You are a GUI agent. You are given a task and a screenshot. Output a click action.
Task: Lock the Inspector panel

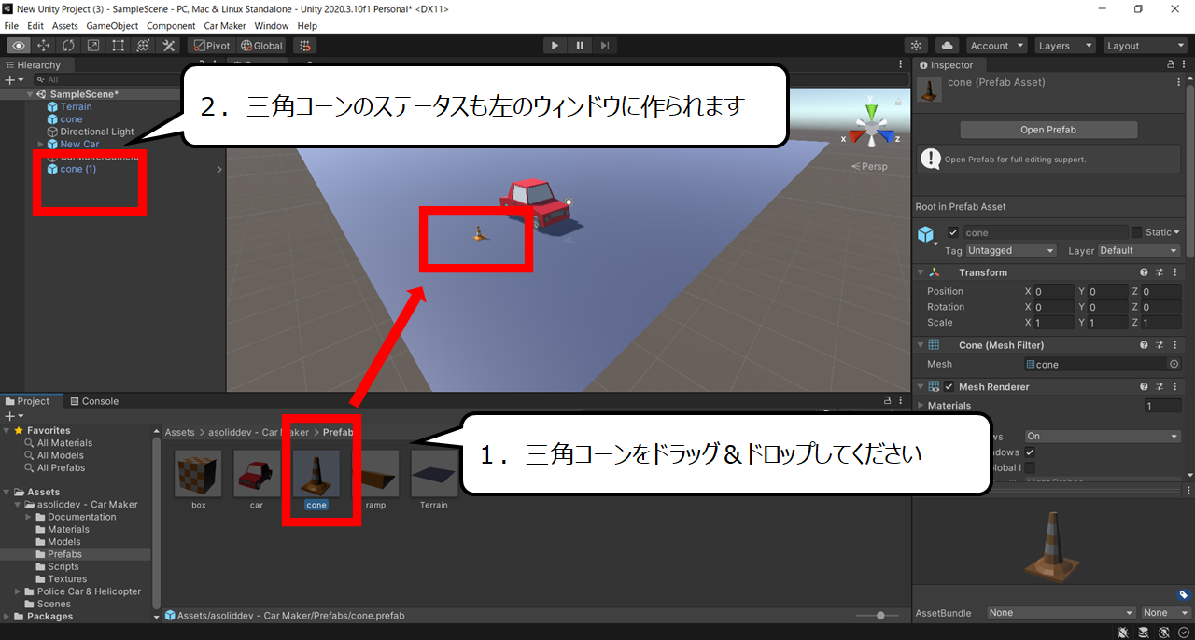pos(1171,65)
